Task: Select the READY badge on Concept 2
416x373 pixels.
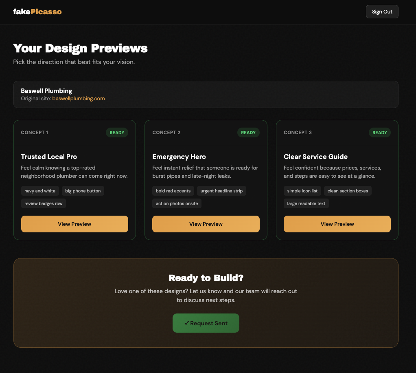Action: pos(248,132)
